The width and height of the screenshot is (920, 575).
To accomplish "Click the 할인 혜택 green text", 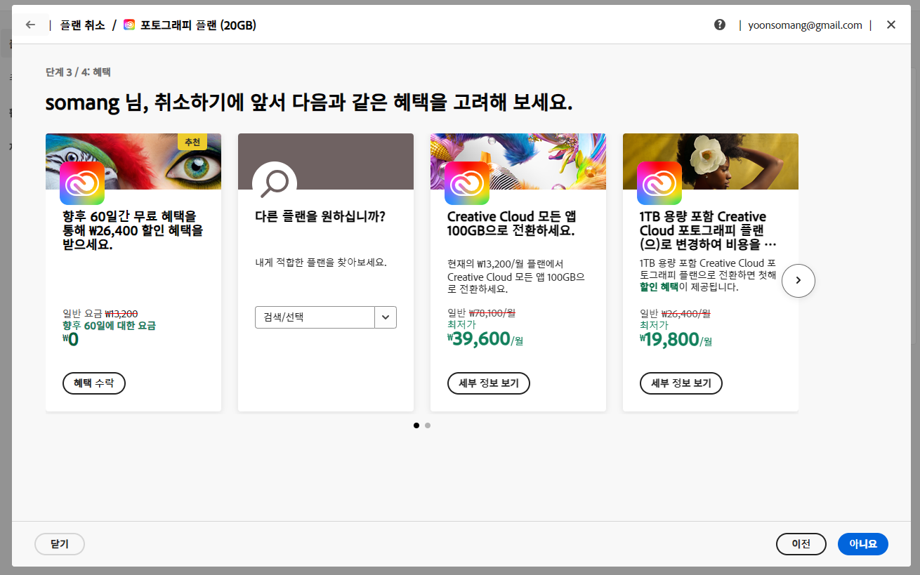I will [x=659, y=287].
